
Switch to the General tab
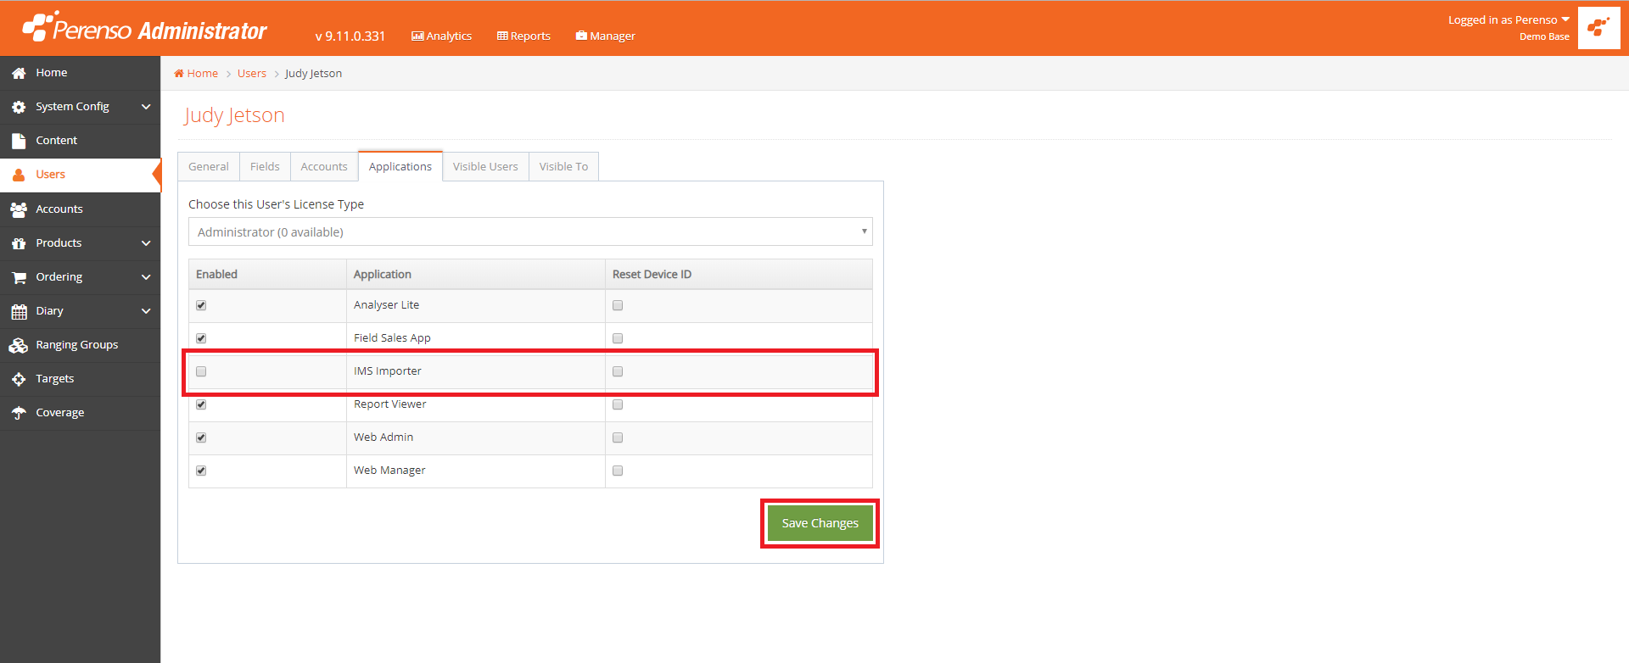[x=209, y=166]
